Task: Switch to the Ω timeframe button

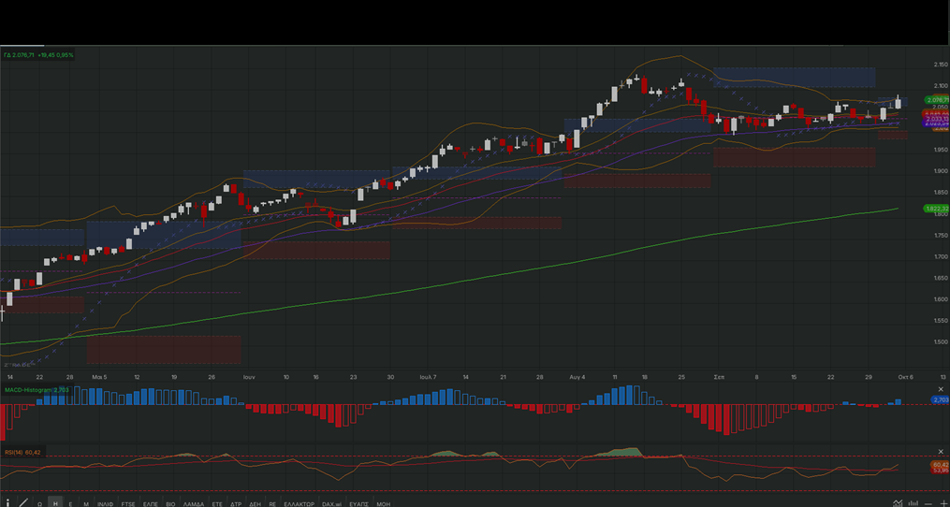Action: point(39,504)
